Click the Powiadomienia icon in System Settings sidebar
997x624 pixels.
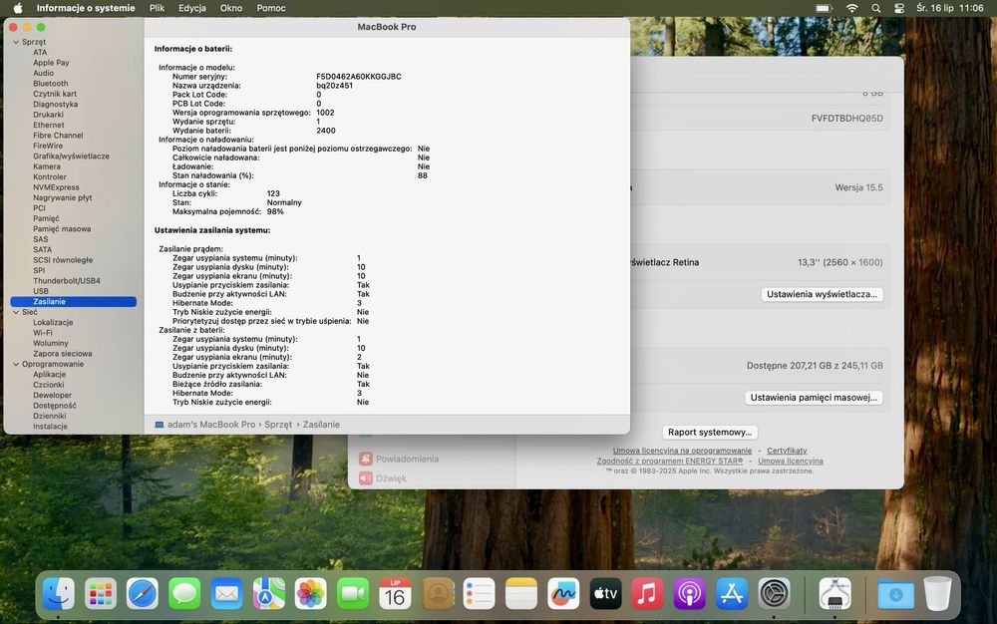[366, 459]
